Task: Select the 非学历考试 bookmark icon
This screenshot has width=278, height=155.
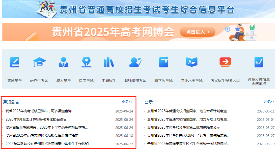Action: coord(163,62)
